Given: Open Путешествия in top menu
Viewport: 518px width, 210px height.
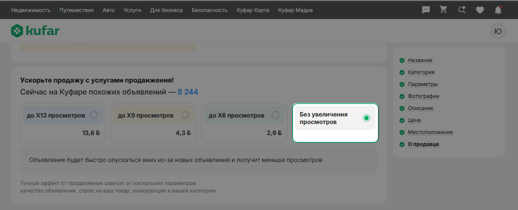Looking at the screenshot, I should click(76, 10).
